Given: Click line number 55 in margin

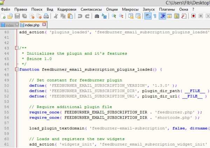Looking at the screenshot, I should coord(7,112).
